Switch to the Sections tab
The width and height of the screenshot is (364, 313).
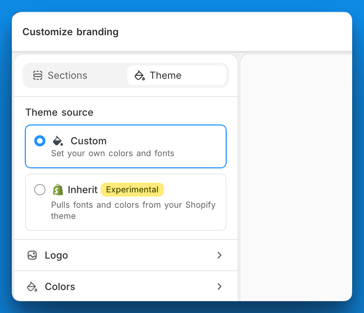(75, 75)
